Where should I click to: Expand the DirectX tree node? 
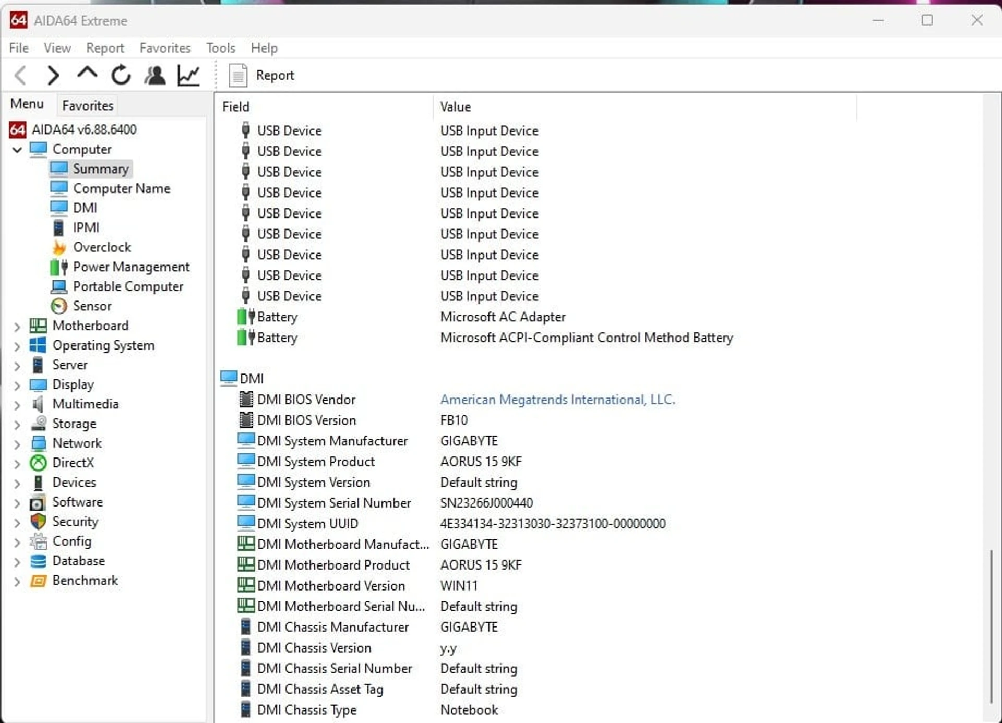pyautogui.click(x=17, y=464)
